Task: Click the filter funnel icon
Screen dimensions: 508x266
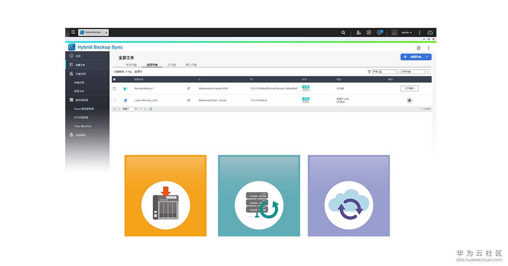Action: [369, 72]
